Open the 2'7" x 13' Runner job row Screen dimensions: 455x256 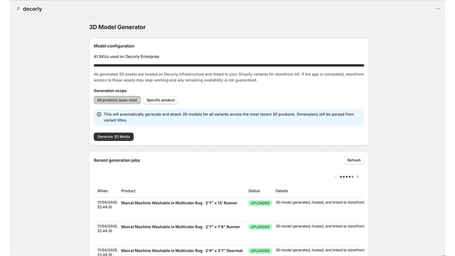[x=229, y=205]
